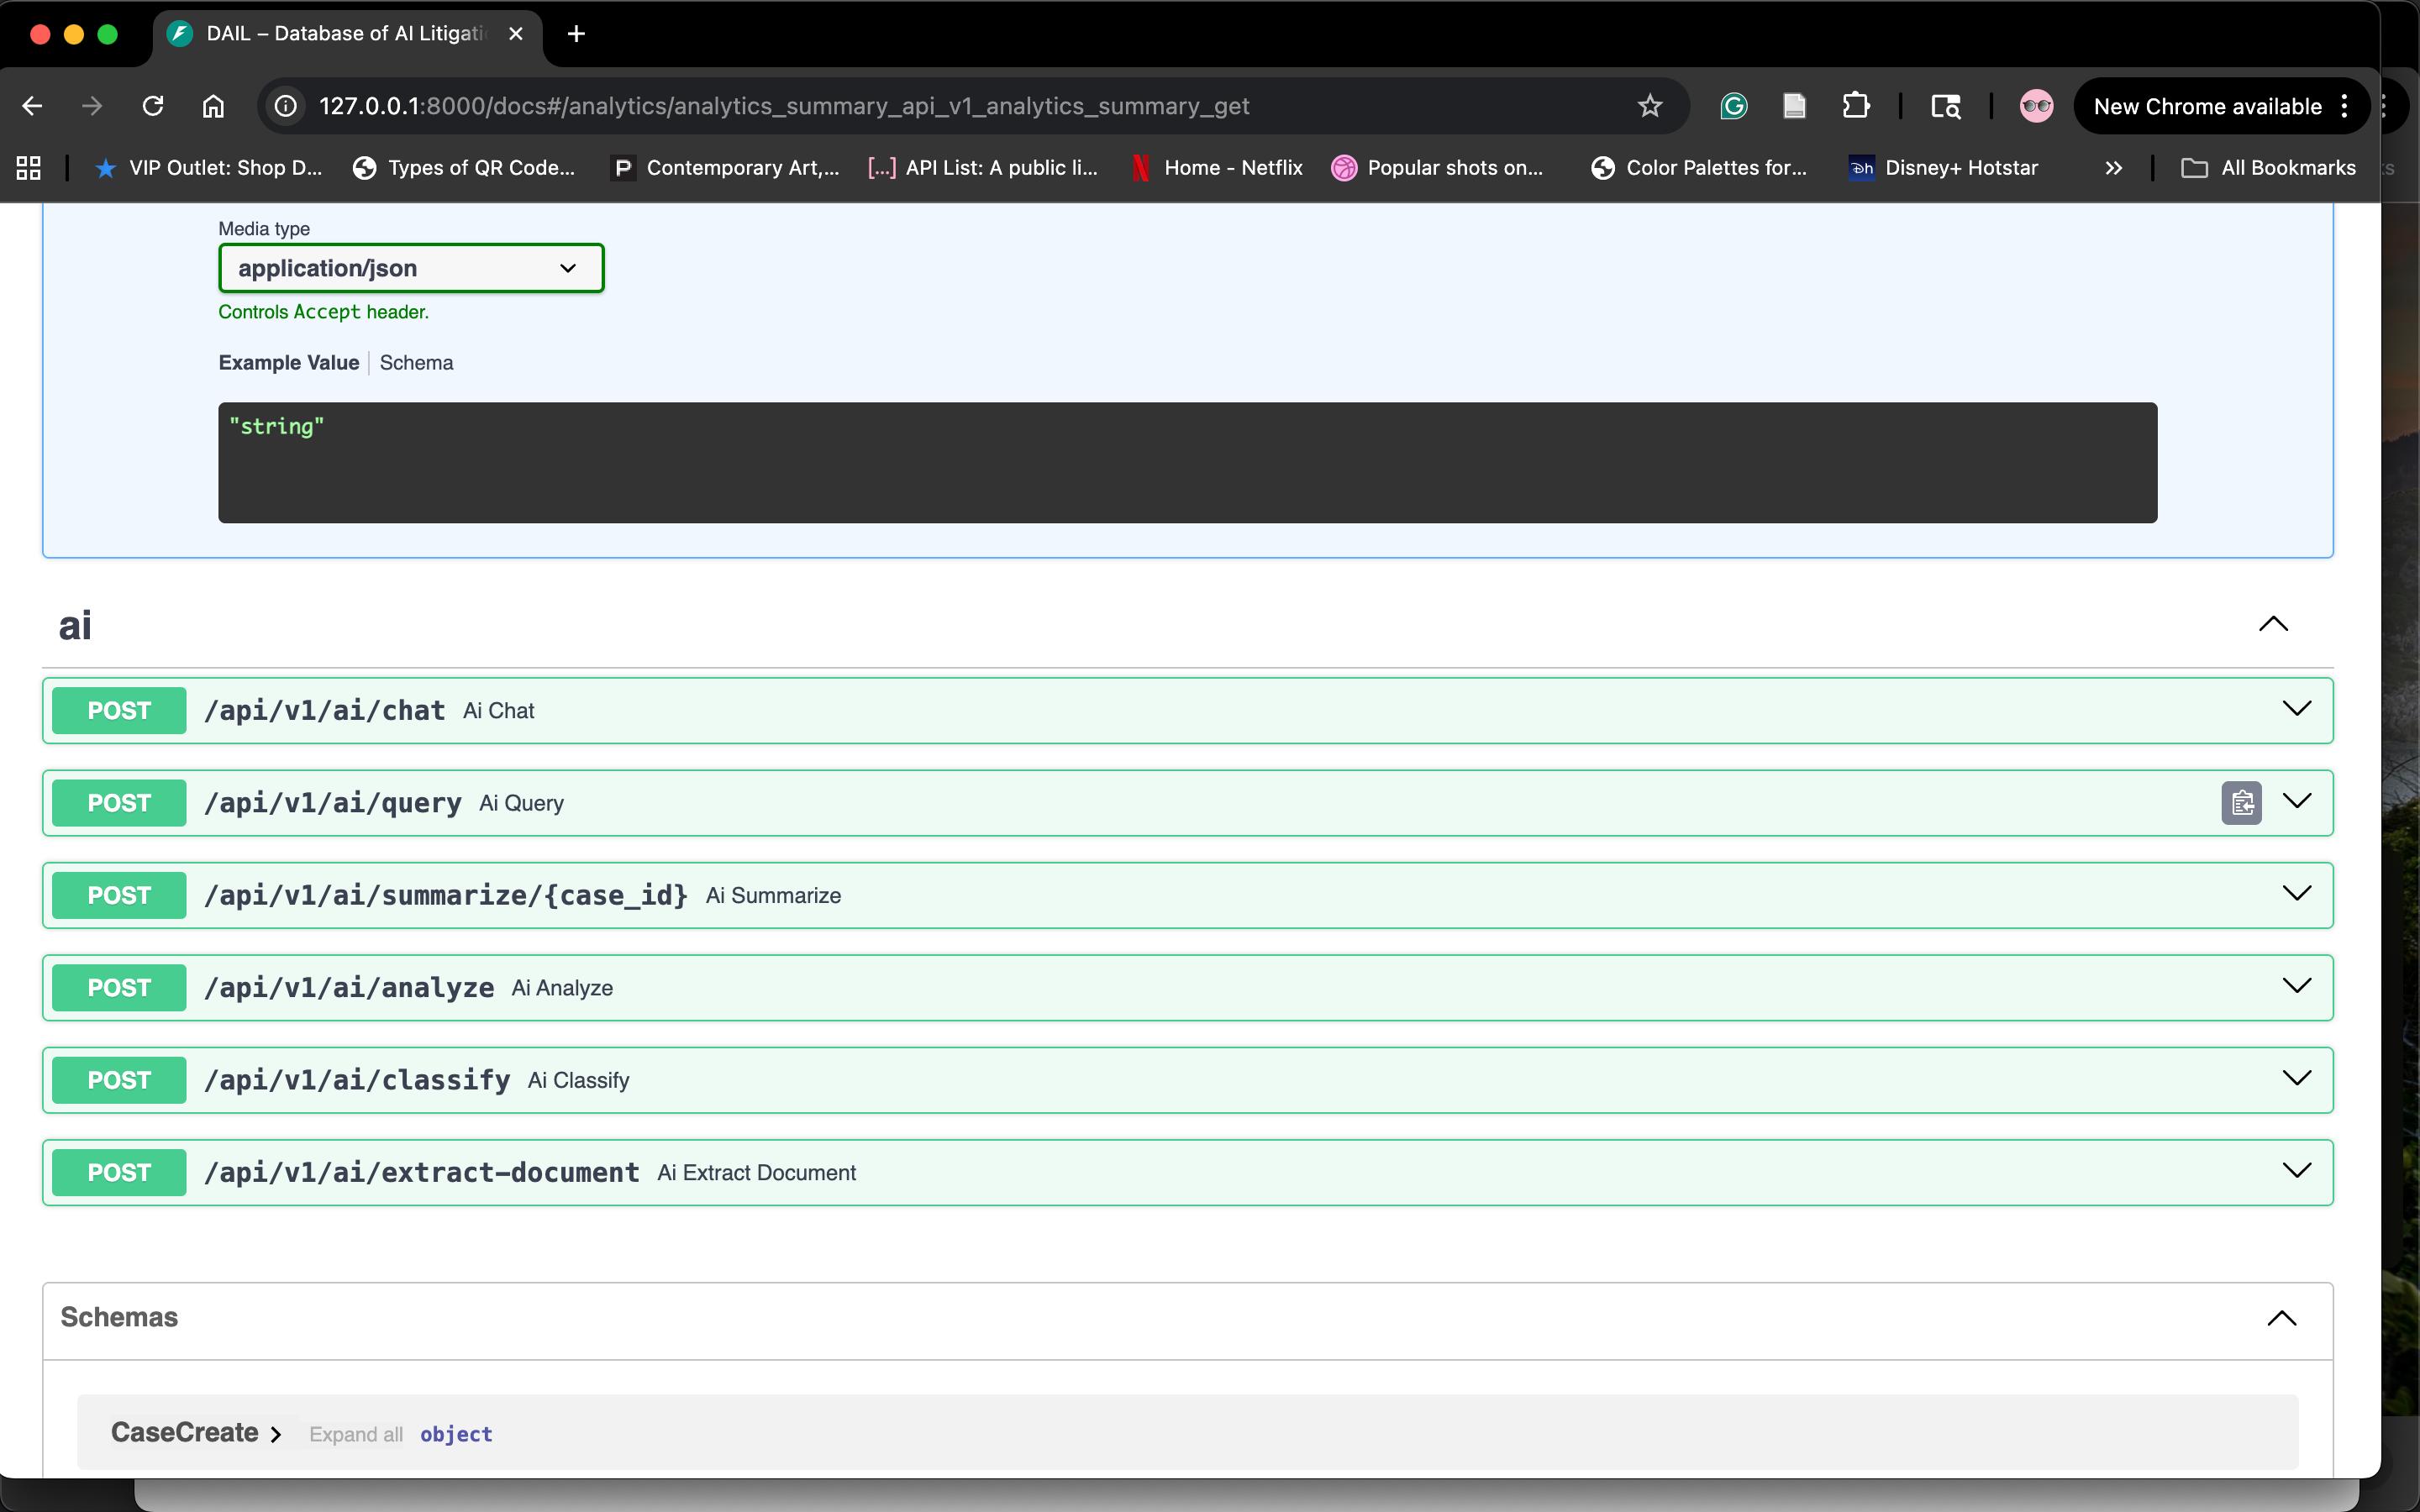Image resolution: width=2420 pixels, height=1512 pixels.
Task: Collapse the Schemas section
Action: click(x=2281, y=1318)
